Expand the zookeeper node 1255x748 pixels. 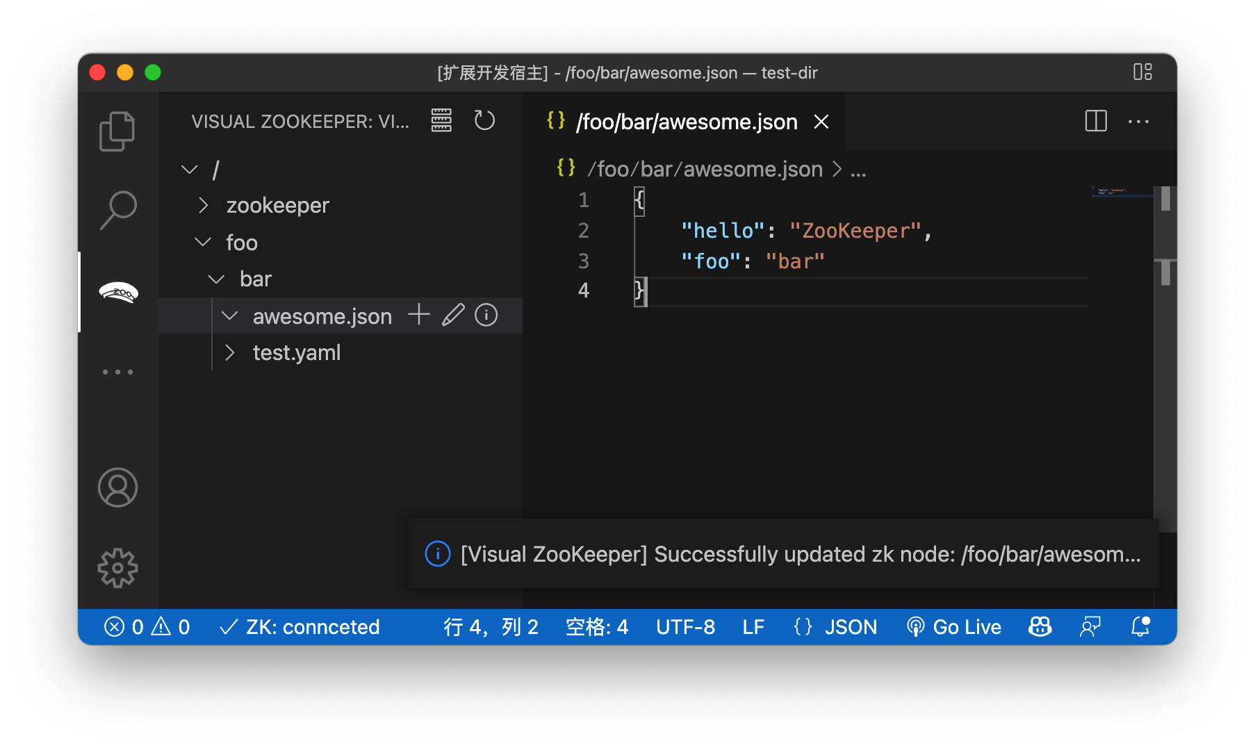click(x=203, y=205)
